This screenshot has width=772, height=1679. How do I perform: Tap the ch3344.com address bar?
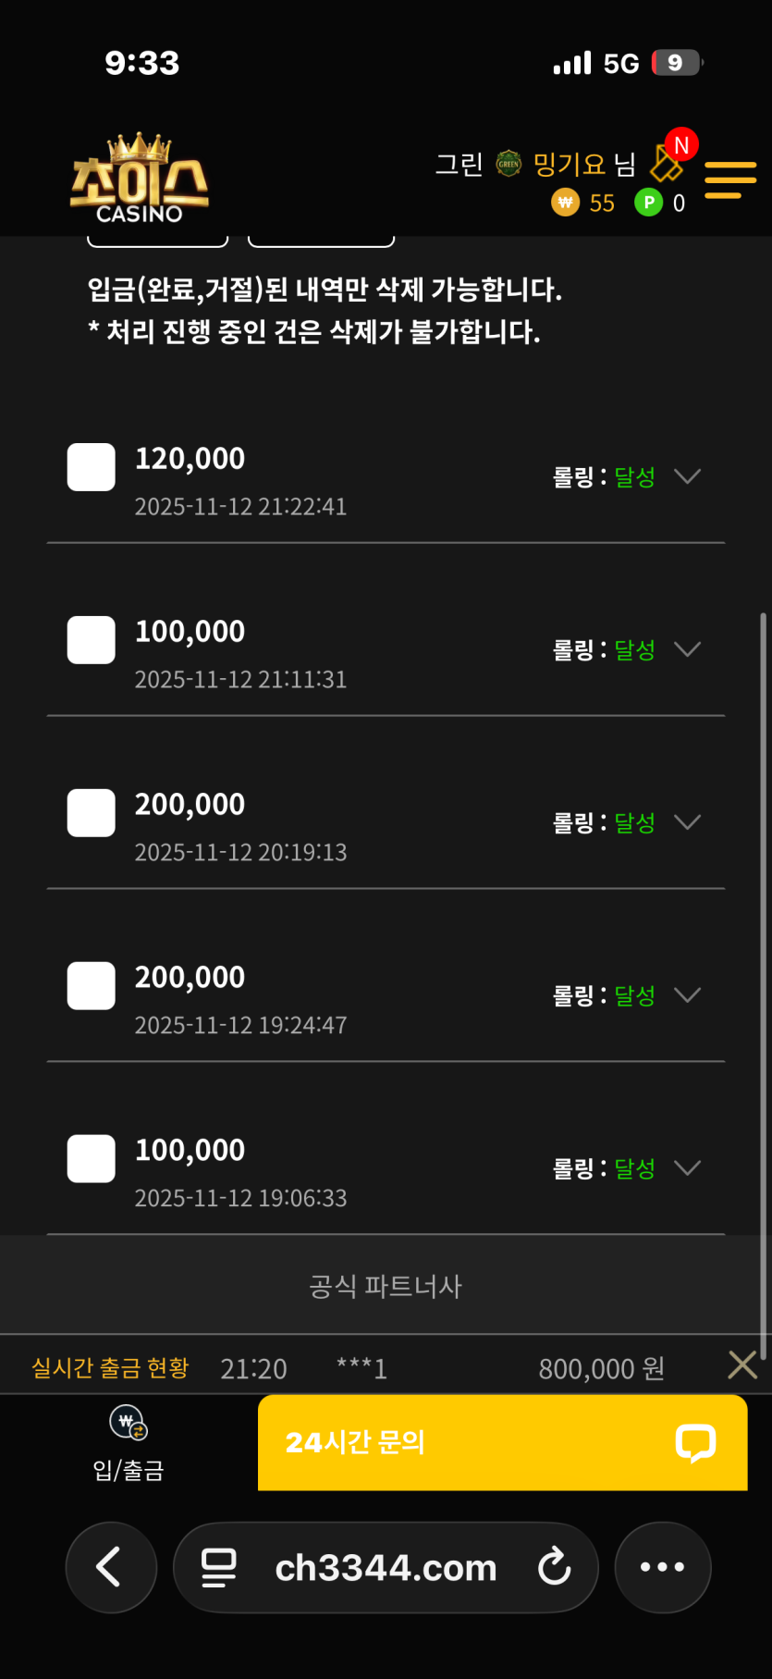[386, 1567]
